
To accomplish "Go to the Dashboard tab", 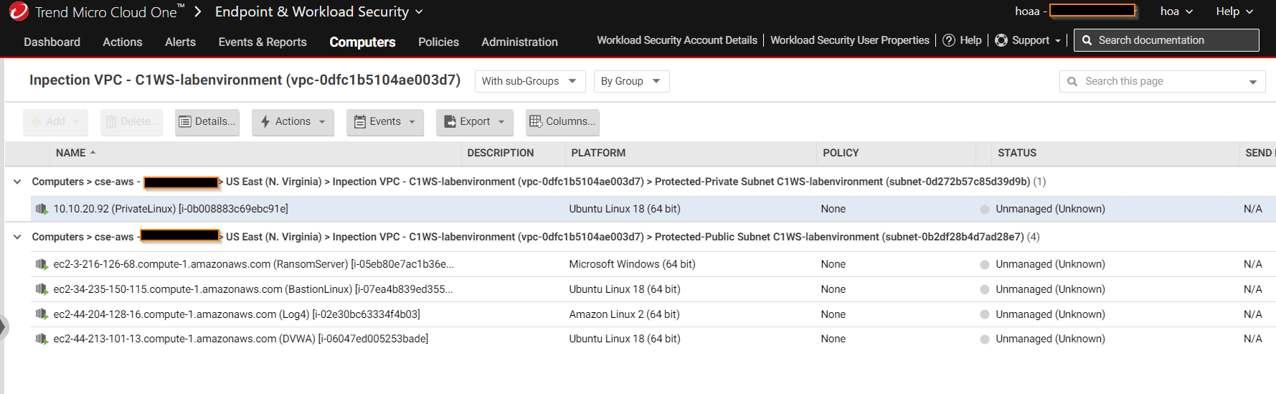I will pos(52,42).
